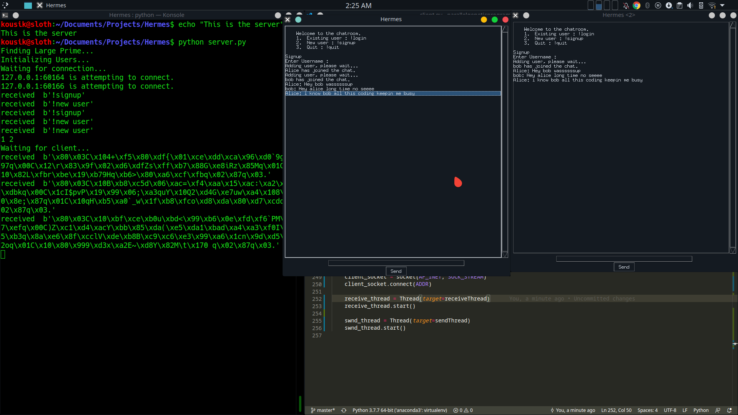Open the Python language mode selector
This screenshot has width=738, height=415.
point(701,410)
